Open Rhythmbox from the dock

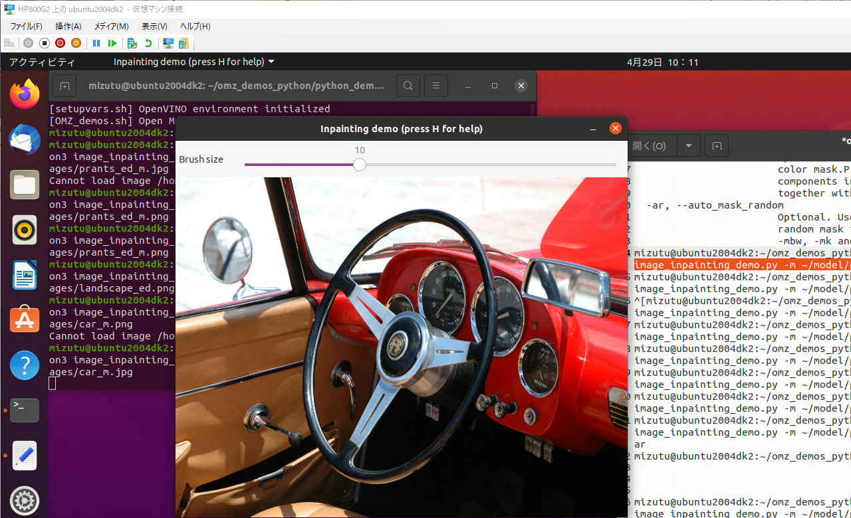(25, 230)
